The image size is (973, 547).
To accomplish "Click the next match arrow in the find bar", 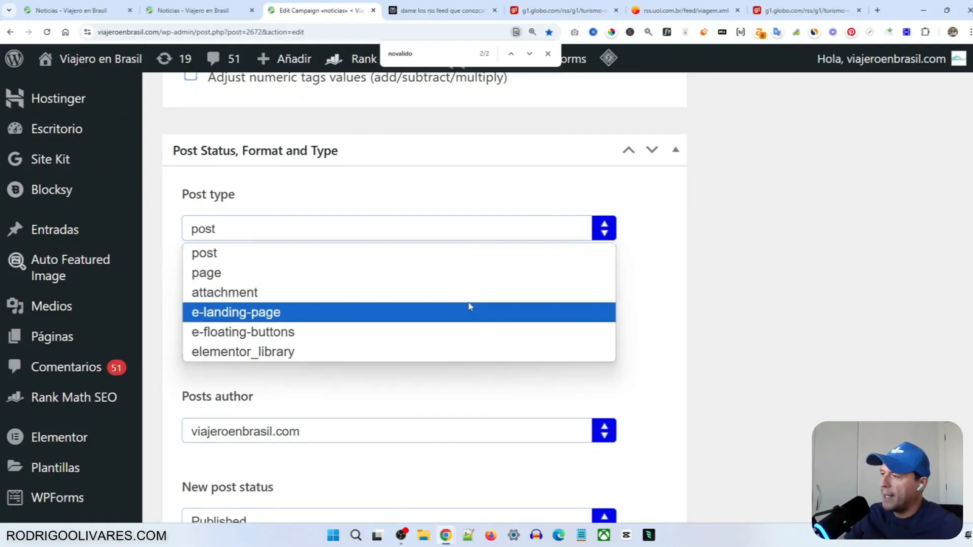I will [528, 53].
